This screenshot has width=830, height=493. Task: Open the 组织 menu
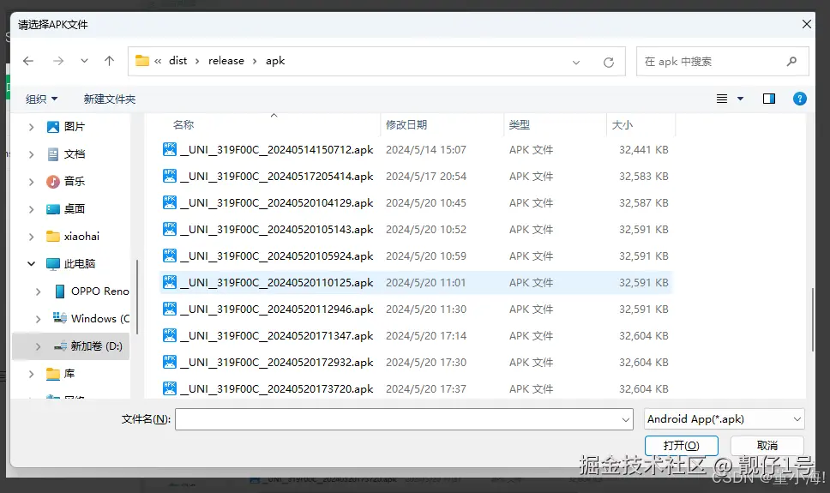click(x=41, y=99)
